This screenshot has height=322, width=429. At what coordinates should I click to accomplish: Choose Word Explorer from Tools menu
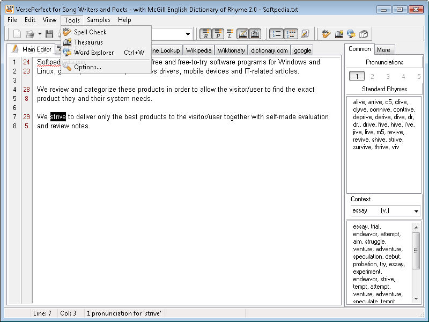106,52
